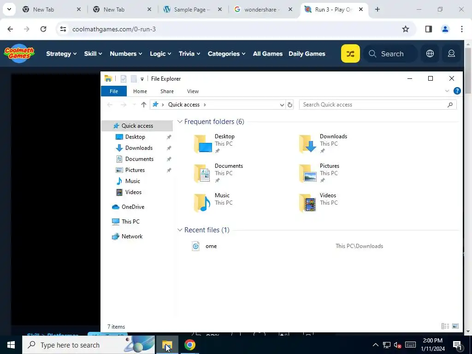Expand the File Explorer ribbon chevron
This screenshot has width=472, height=354.
point(447,91)
